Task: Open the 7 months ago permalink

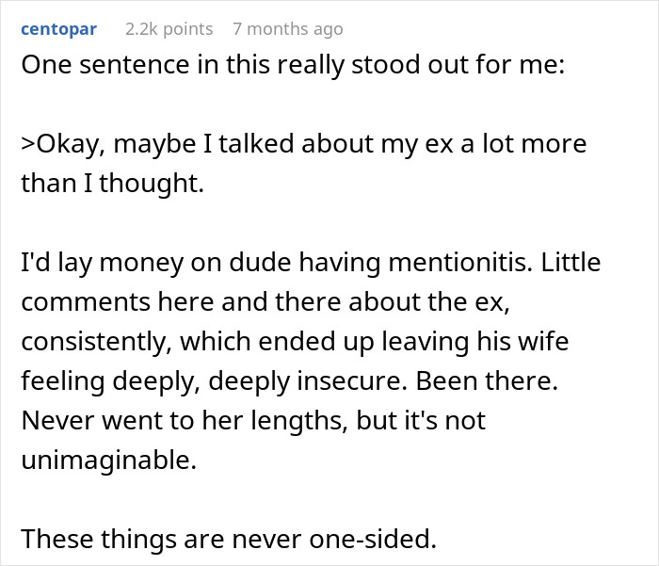Action: [287, 29]
